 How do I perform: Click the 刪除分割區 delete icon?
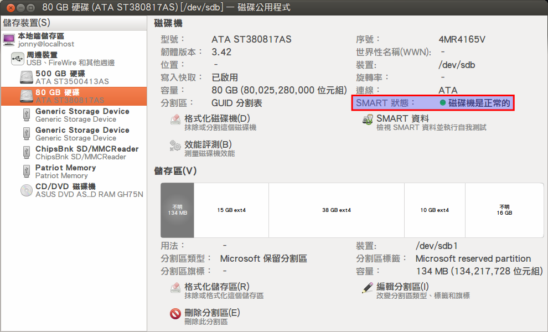click(175, 313)
